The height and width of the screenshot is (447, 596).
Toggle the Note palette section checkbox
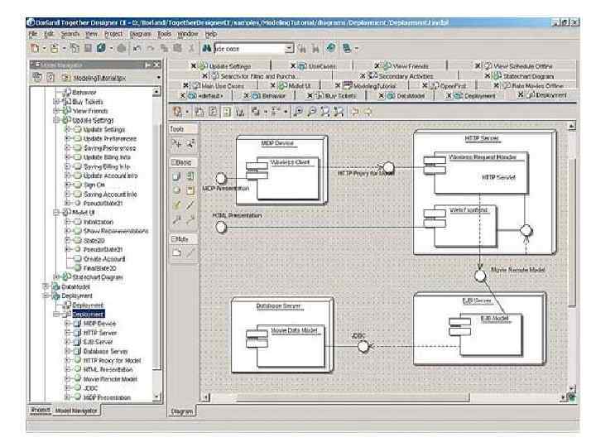(x=174, y=239)
